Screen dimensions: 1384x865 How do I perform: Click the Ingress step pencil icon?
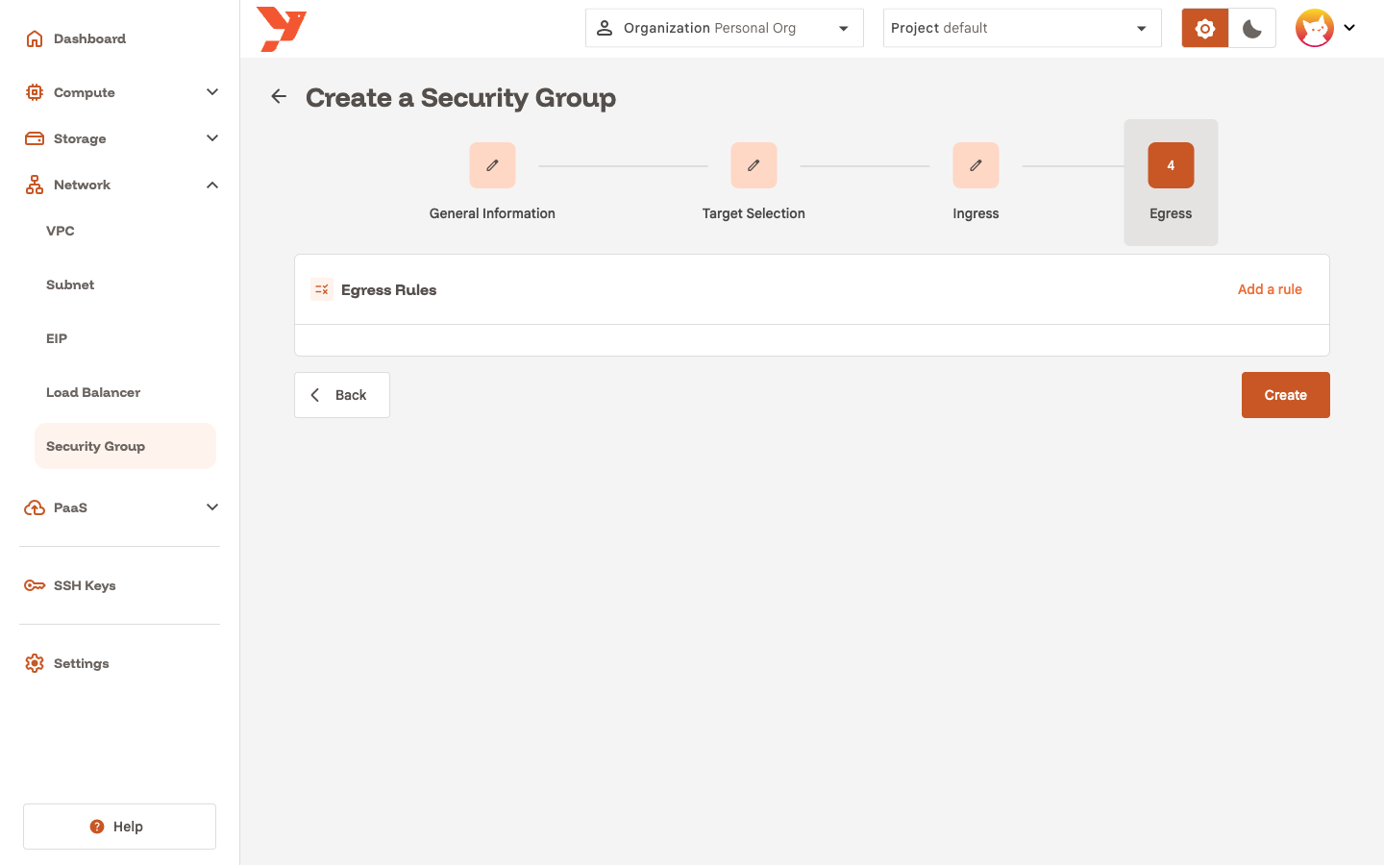(976, 165)
